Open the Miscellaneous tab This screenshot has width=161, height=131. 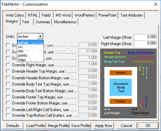[x=65, y=22]
